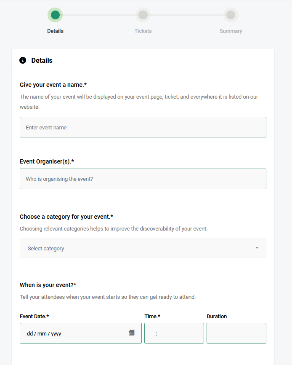Focus the Who is organising the event input
Screen dimensions: 292x365
143,179
